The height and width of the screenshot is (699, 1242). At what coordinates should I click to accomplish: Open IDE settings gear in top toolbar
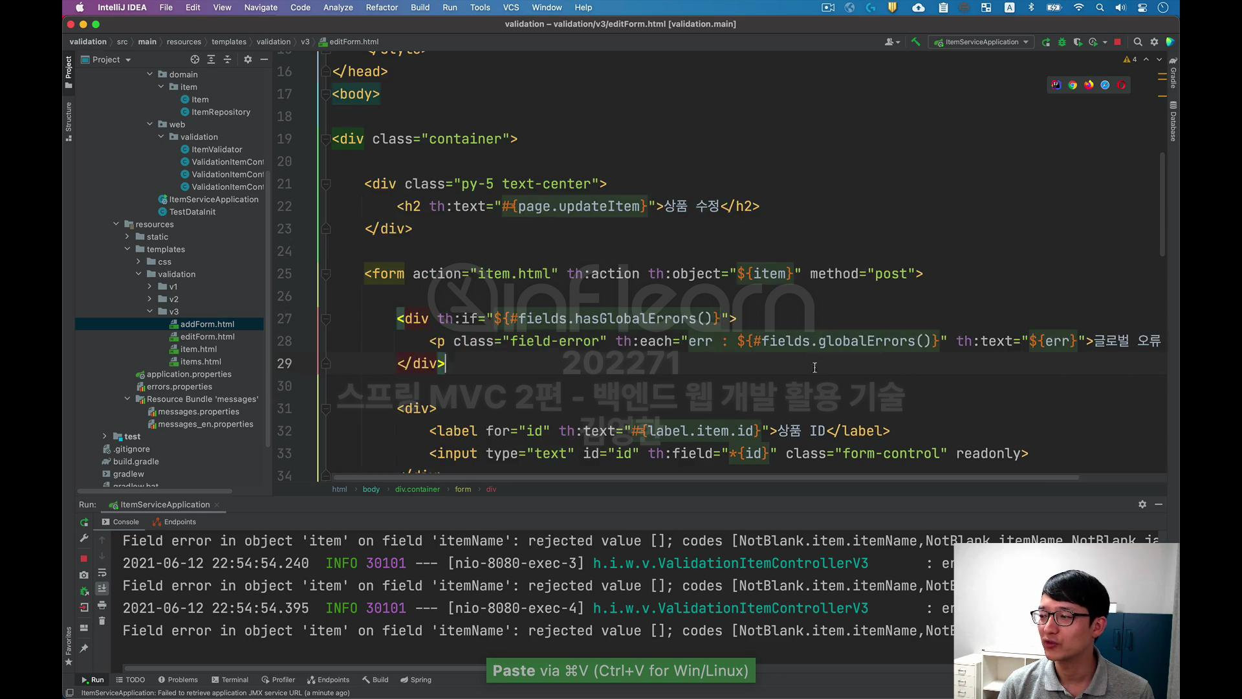tap(1154, 42)
